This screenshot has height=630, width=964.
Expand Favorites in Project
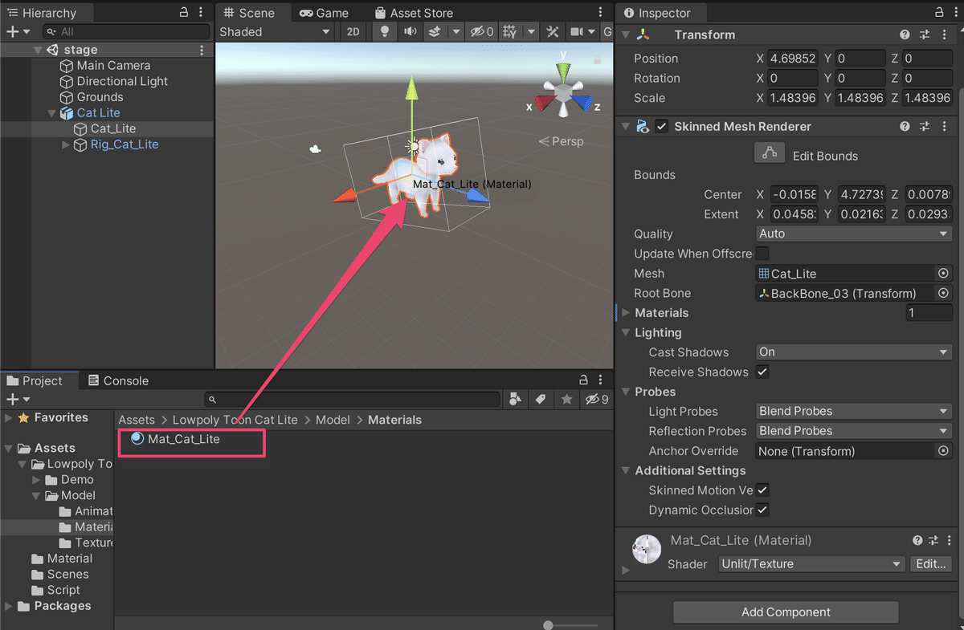coord(9,417)
